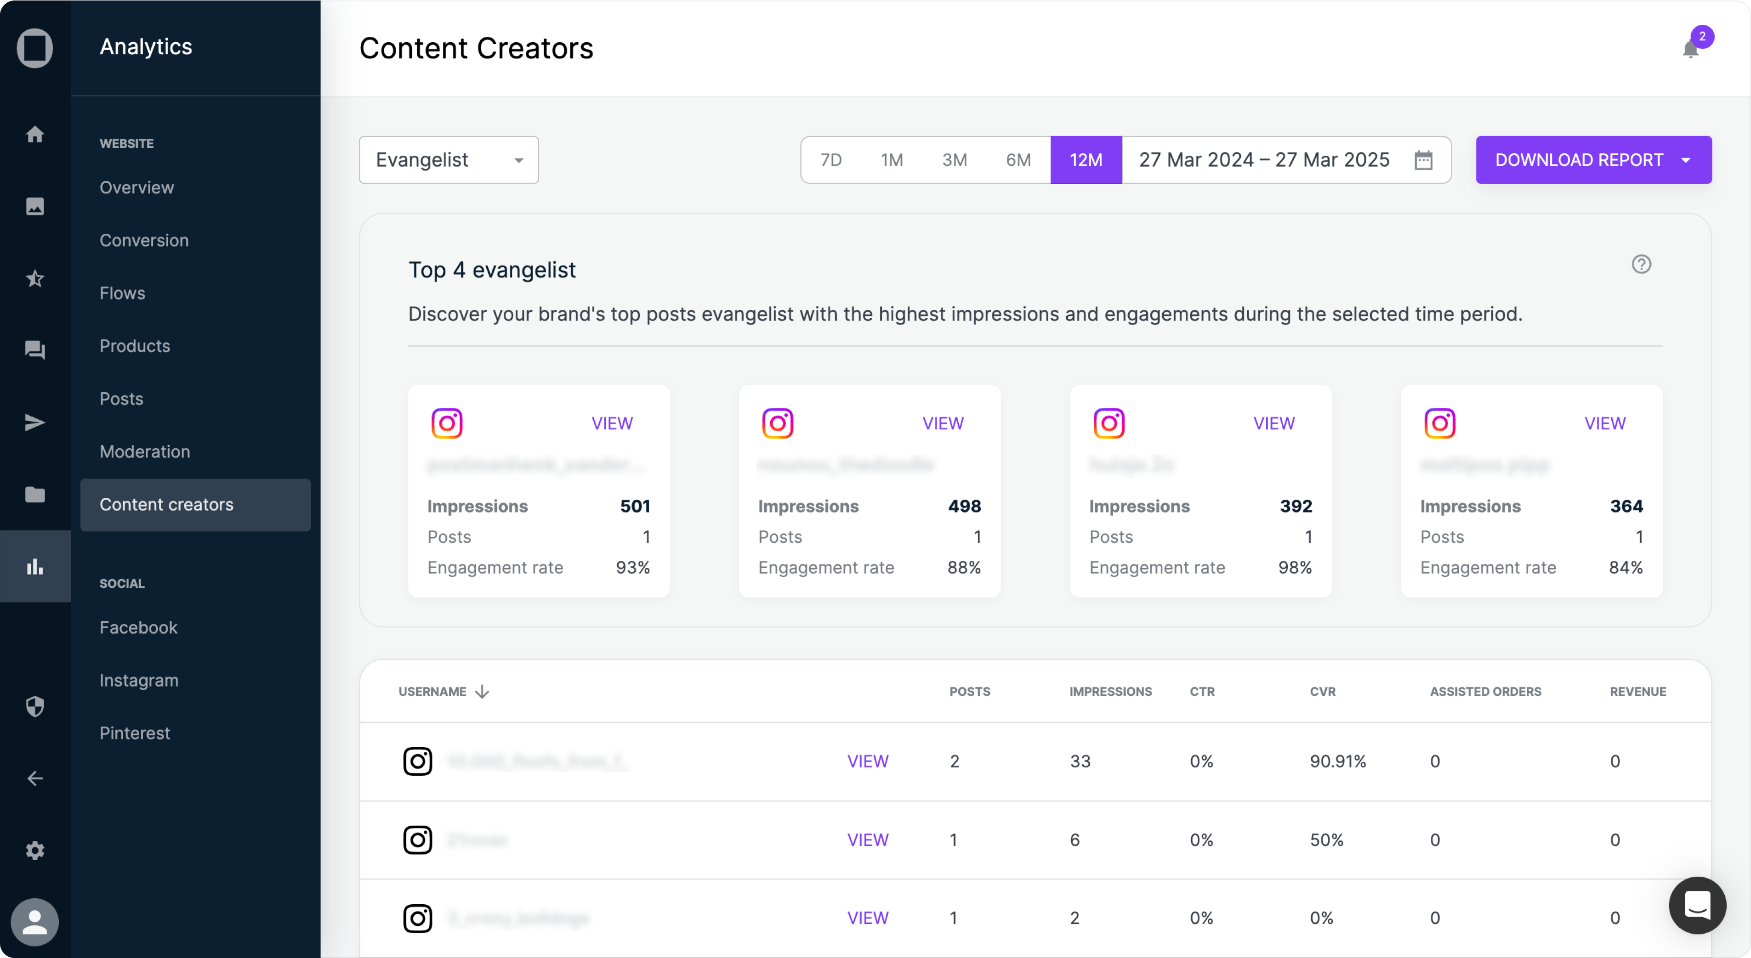
Task: View the evangelist with 501 impressions
Action: pos(612,423)
